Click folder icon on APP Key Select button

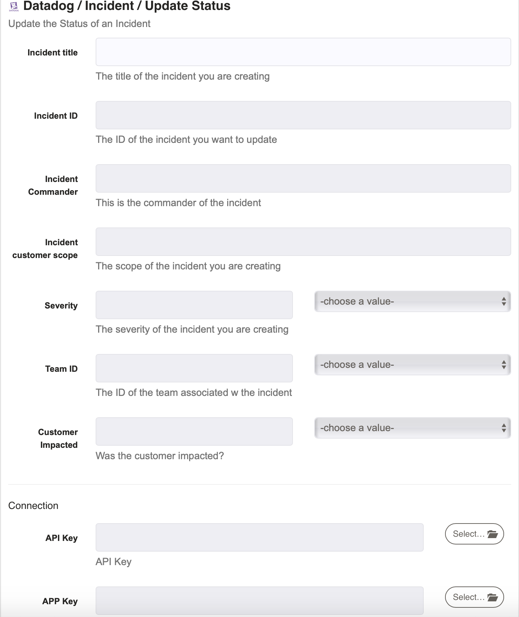492,597
